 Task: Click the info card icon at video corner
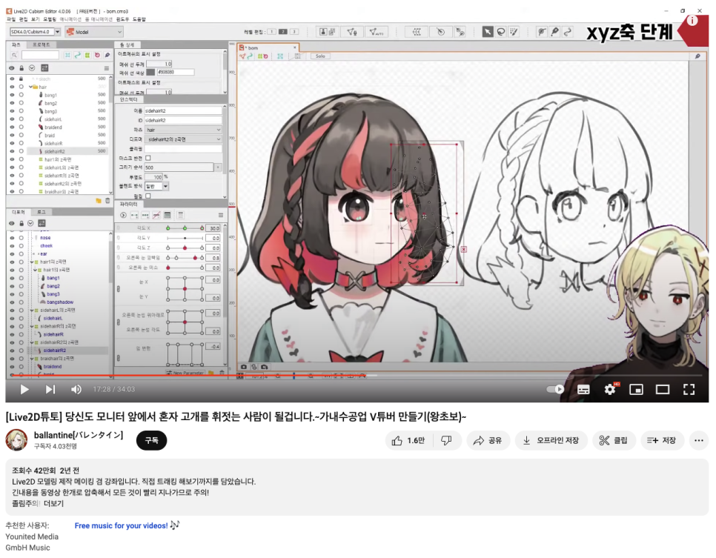pyautogui.click(x=692, y=20)
